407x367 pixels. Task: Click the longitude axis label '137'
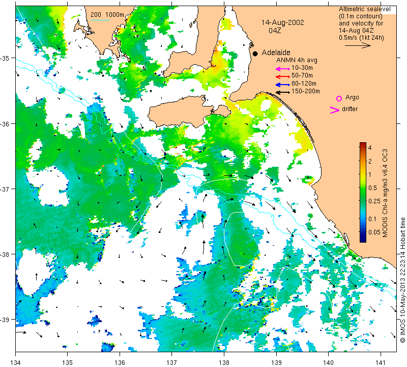[172, 362]
